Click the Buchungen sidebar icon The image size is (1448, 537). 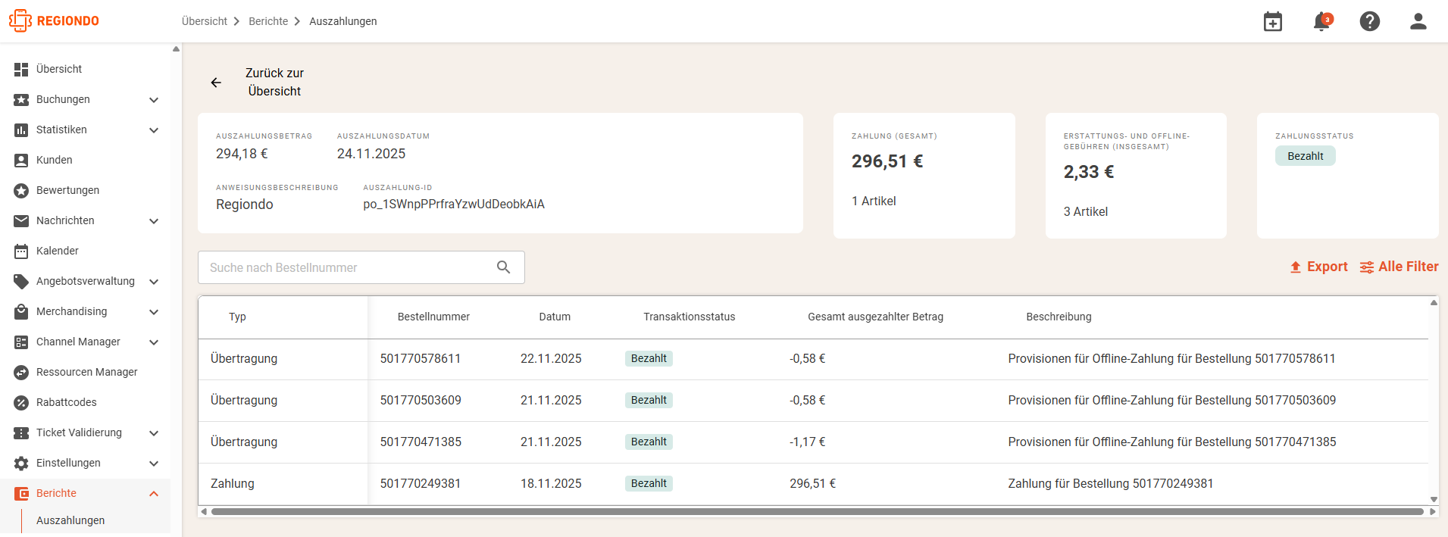(21, 99)
